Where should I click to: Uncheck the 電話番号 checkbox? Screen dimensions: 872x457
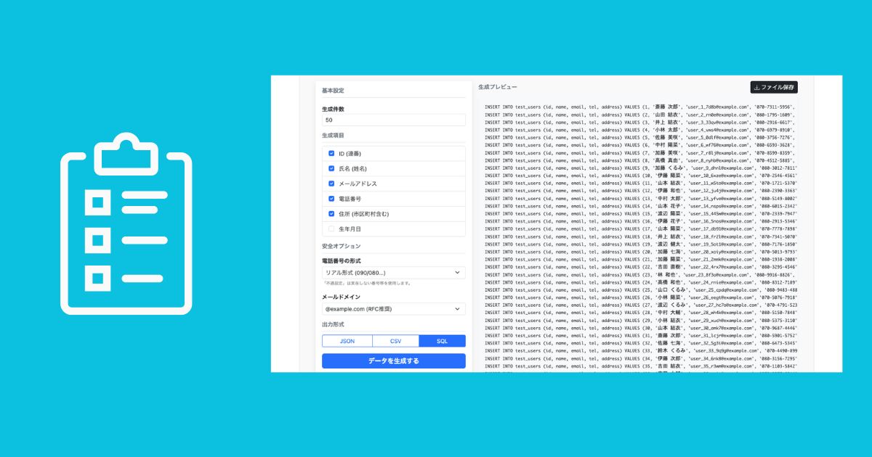coord(331,199)
